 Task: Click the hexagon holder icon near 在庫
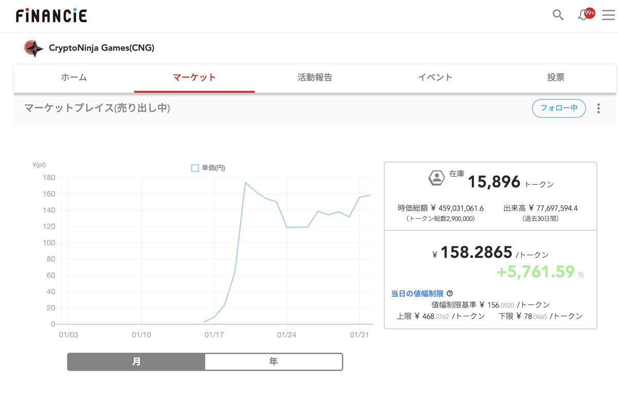click(x=437, y=178)
